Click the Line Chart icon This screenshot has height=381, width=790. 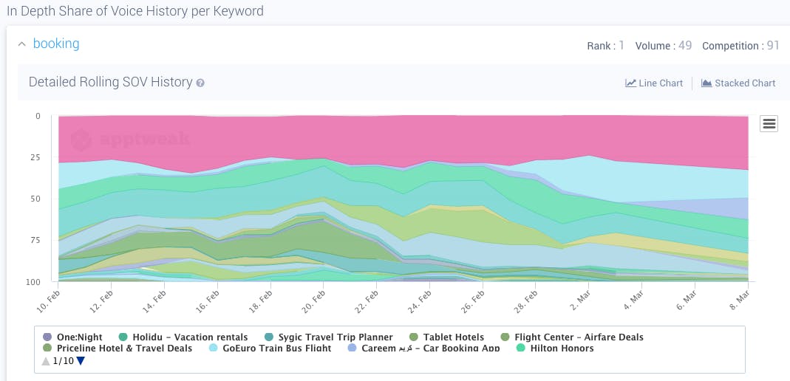(630, 83)
